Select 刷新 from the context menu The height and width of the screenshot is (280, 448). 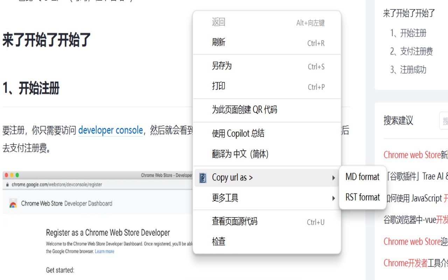point(267,43)
